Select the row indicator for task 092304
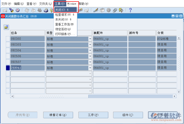 (8, 50)
